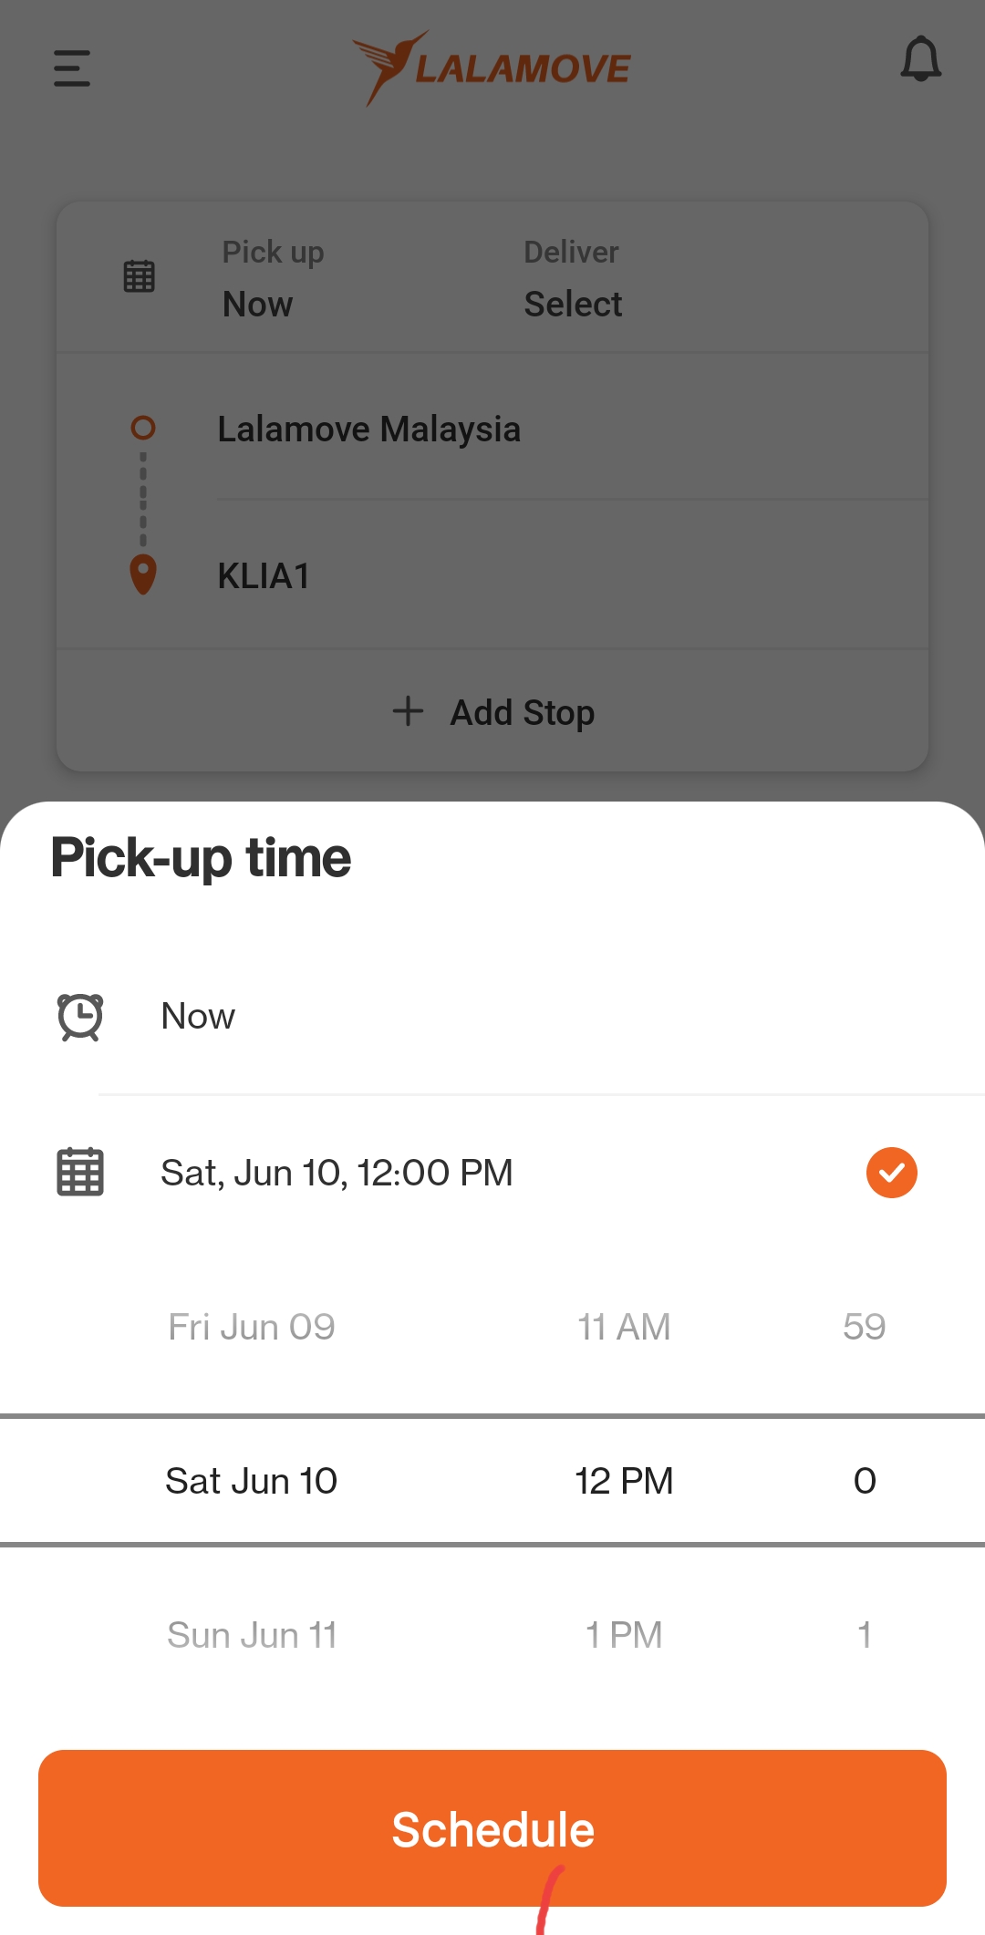The width and height of the screenshot is (985, 1935).
Task: Open notifications bell icon
Action: (920, 59)
